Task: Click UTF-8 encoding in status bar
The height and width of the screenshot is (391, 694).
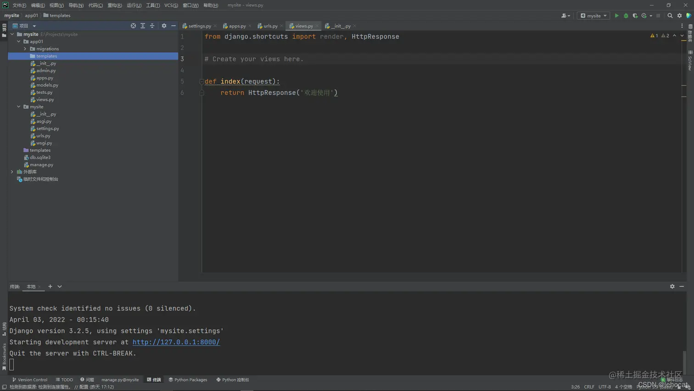Action: coord(604,387)
